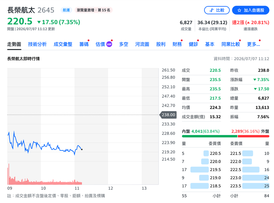The width and height of the screenshot is (274, 203).
Task: Click the 均價 224.3 value
Action: pyautogui.click(x=215, y=107)
